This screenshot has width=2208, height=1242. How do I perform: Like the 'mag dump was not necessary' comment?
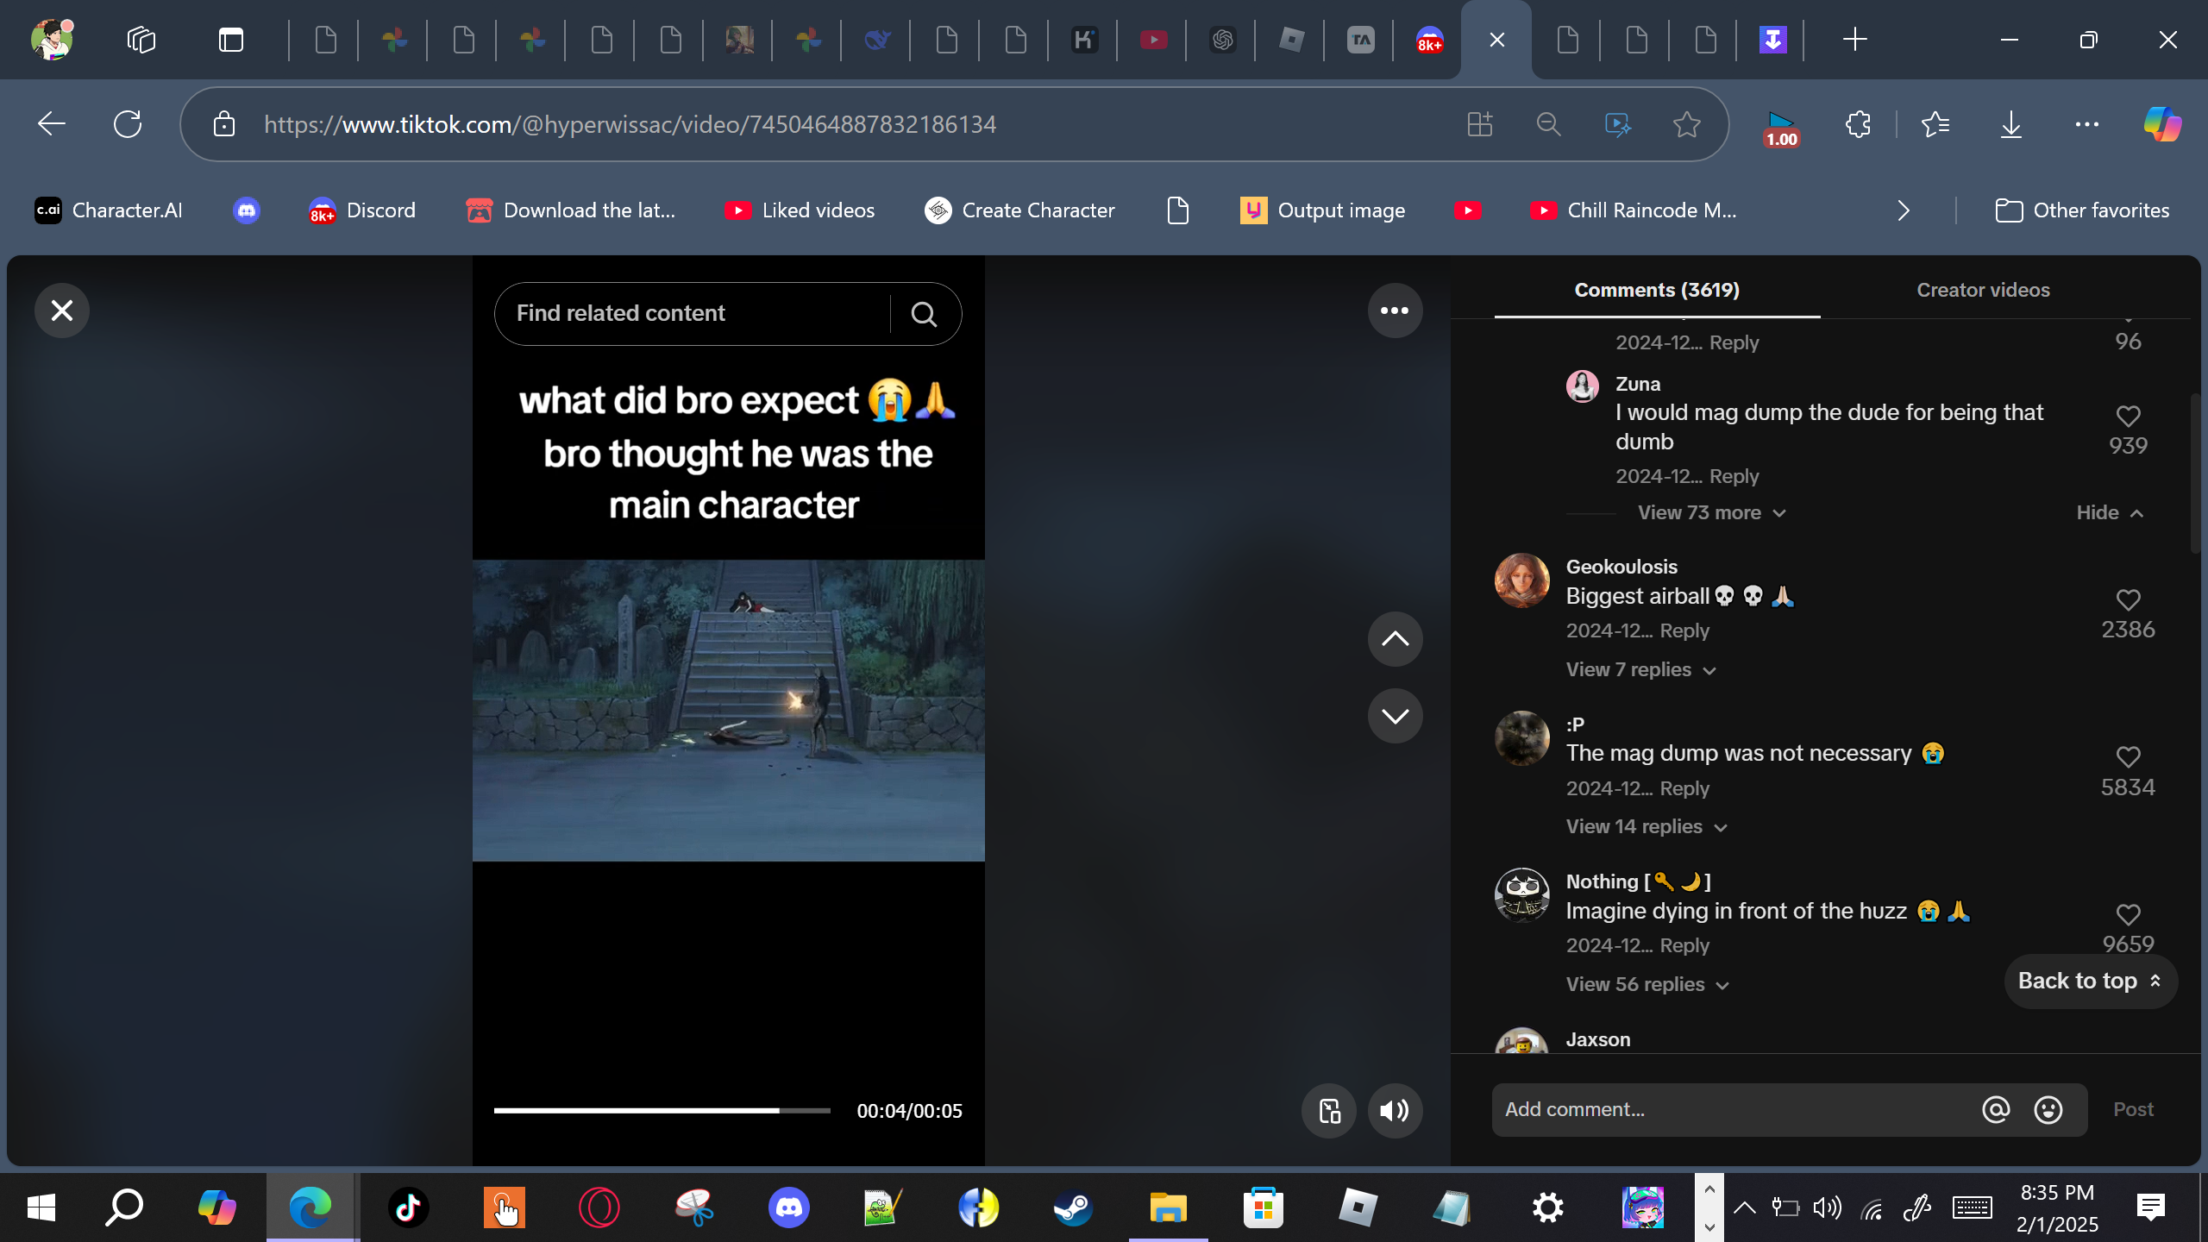point(2128,757)
